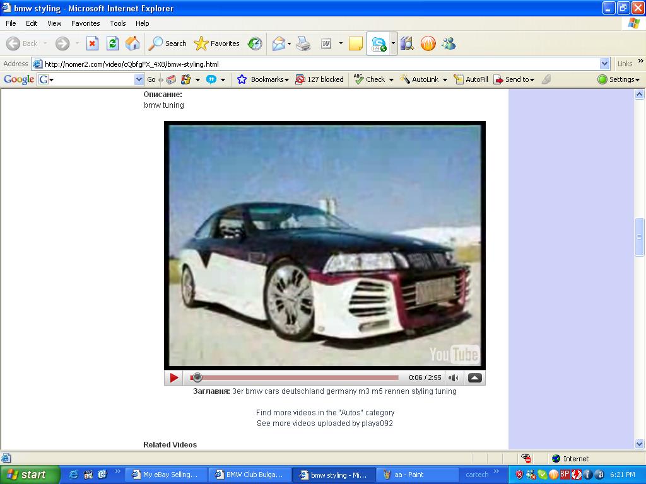Open the Edit menu
Image resolution: width=646 pixels, height=484 pixels.
[x=32, y=23]
